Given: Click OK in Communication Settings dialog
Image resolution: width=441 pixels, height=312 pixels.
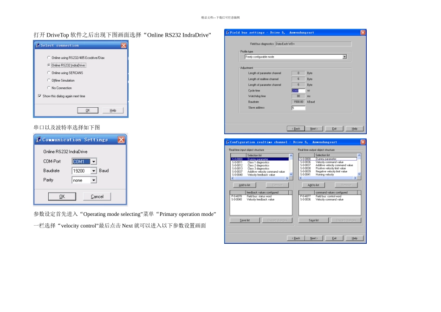Looking at the screenshot, I should 62,196.
